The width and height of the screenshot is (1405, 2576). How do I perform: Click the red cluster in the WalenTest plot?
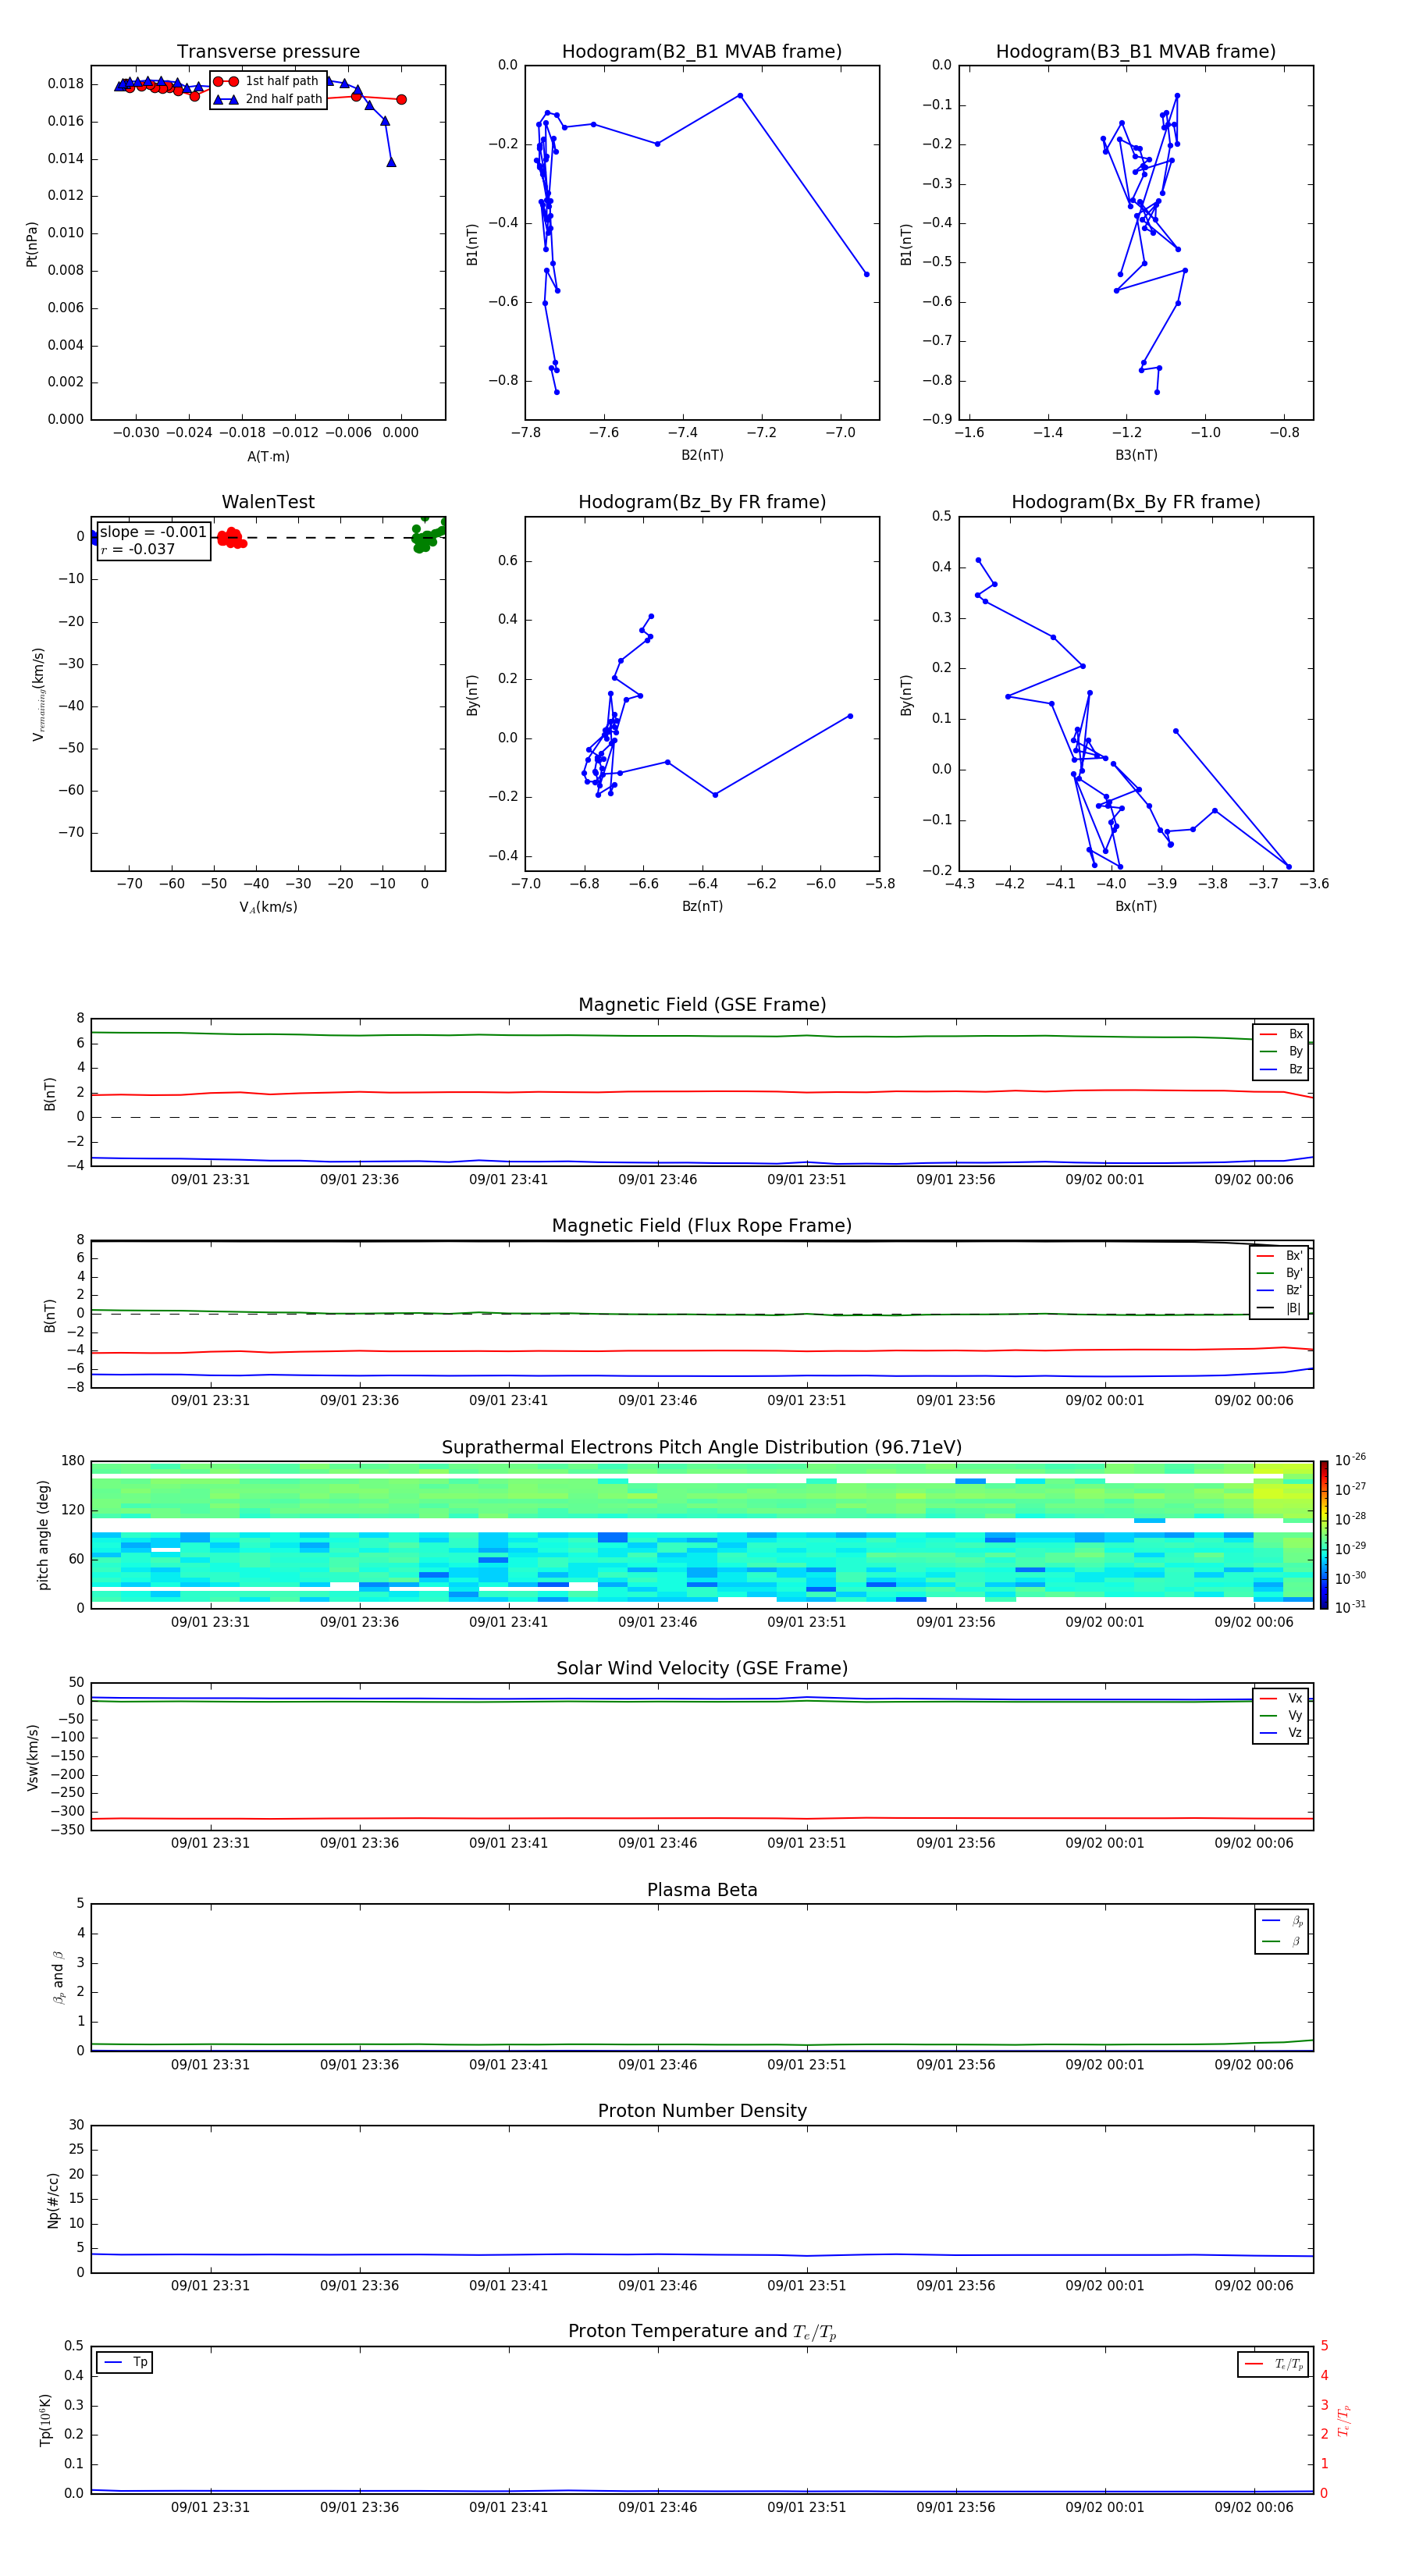(232, 538)
